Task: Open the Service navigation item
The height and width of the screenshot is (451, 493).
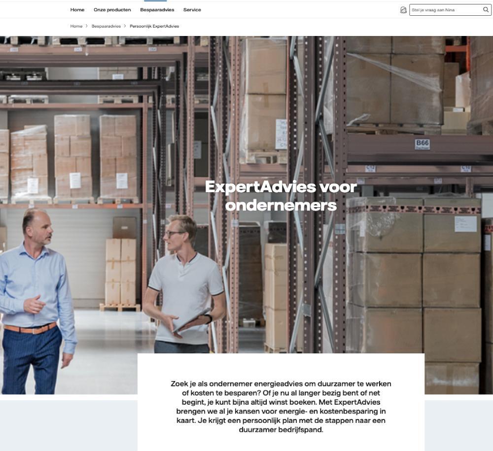Action: [x=192, y=9]
